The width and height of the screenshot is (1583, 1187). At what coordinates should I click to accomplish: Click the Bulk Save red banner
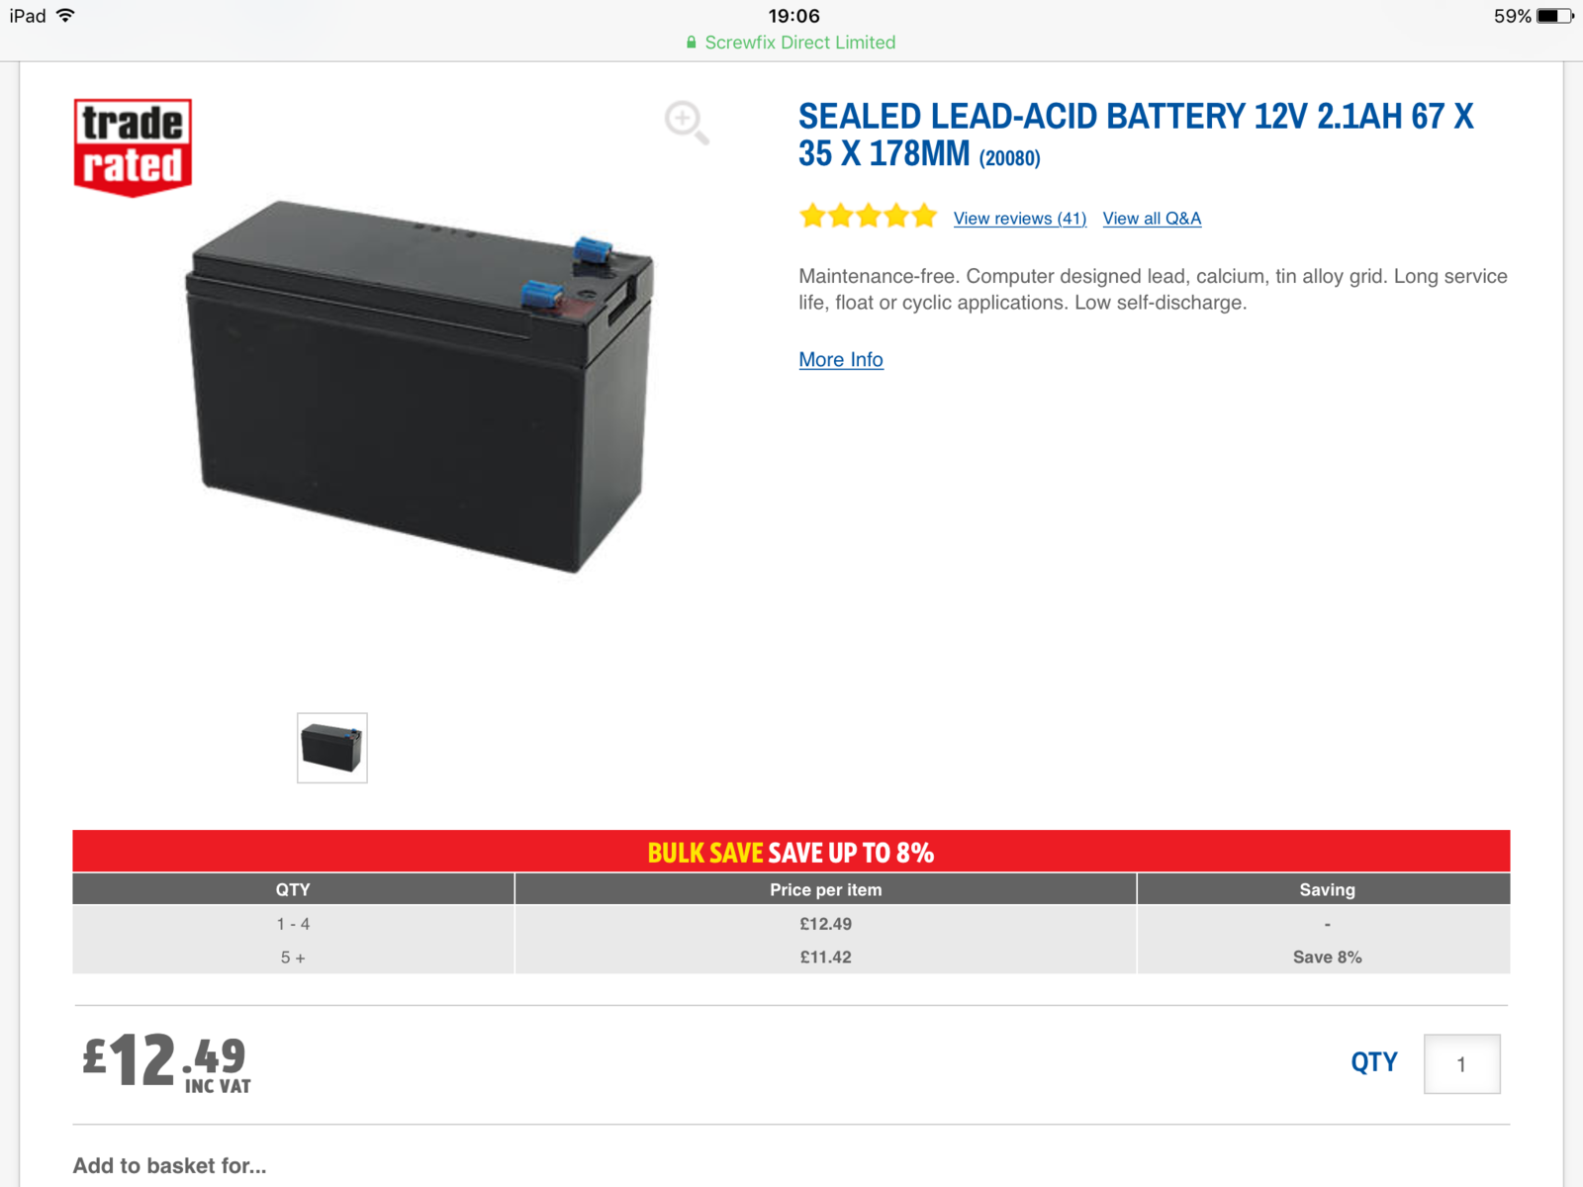(791, 852)
